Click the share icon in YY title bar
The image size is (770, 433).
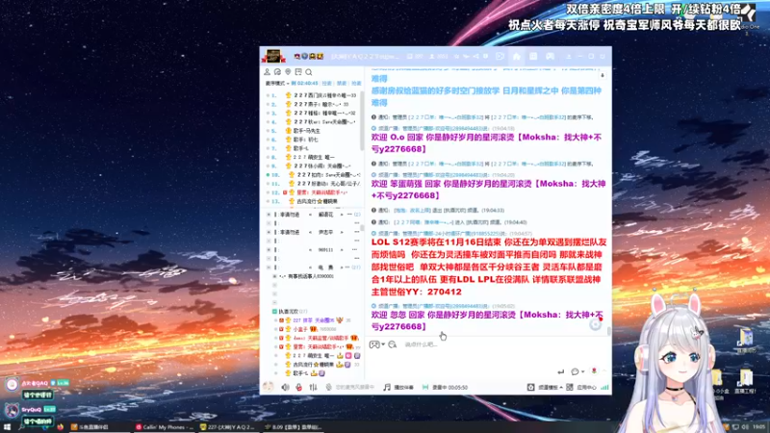coord(475,57)
